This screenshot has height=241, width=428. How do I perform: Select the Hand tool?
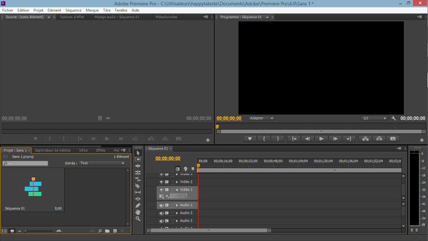click(x=138, y=212)
